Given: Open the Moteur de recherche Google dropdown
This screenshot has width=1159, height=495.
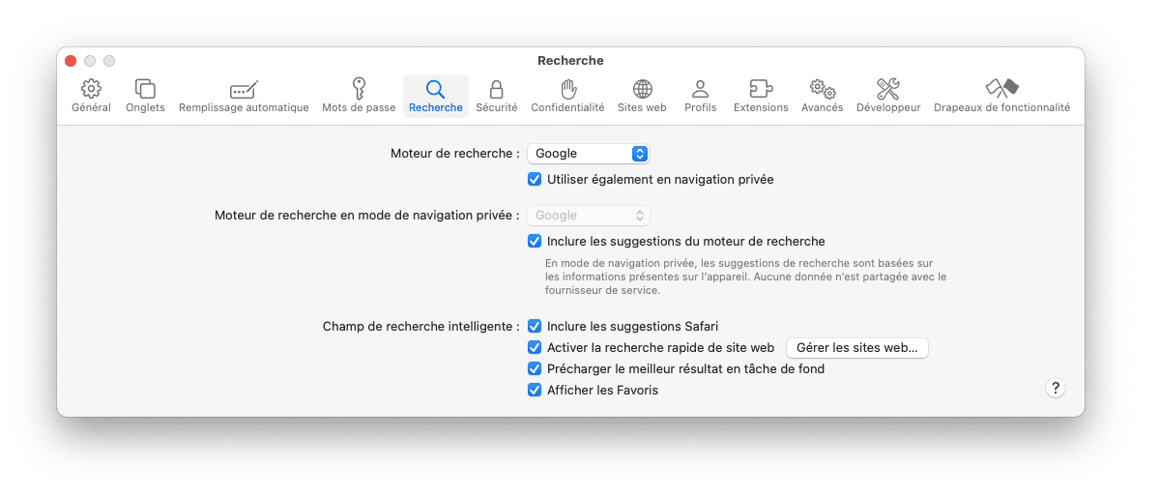Looking at the screenshot, I should point(588,153).
